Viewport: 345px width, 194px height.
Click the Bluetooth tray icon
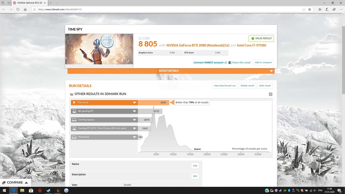[x=289, y=190]
